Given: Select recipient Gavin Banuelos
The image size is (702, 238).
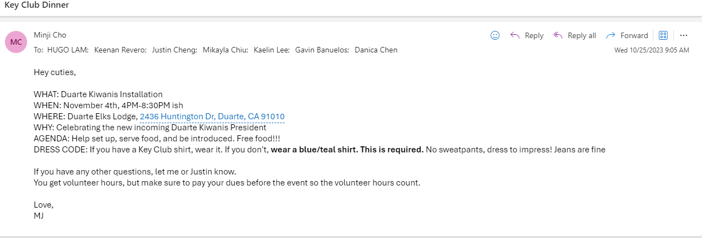Looking at the screenshot, I should pos(322,50).
